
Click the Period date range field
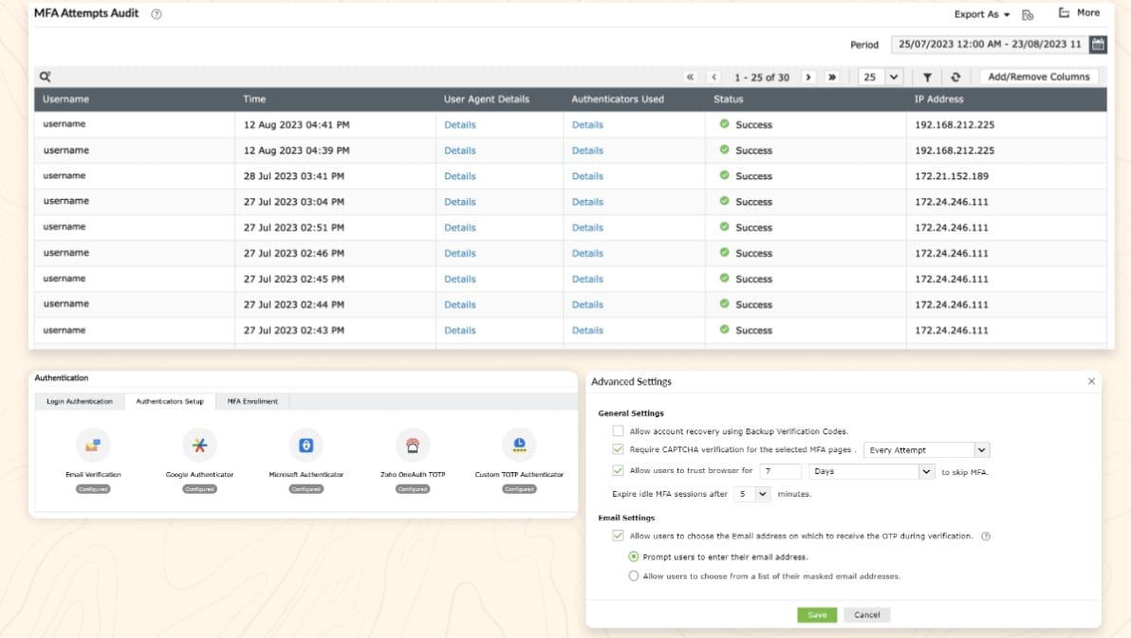tap(990, 44)
